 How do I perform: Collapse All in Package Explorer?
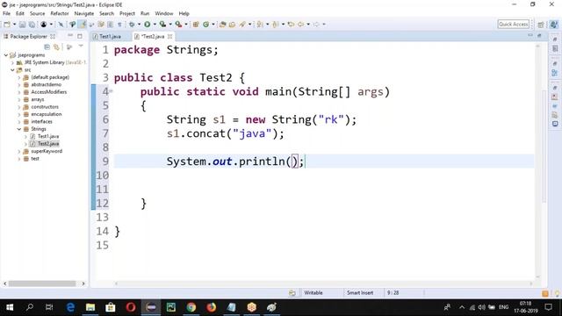click(x=47, y=47)
